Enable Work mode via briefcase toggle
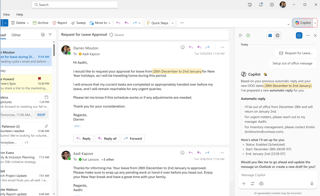Image resolution: width=320 pixels, height=196 pixels. point(270,35)
